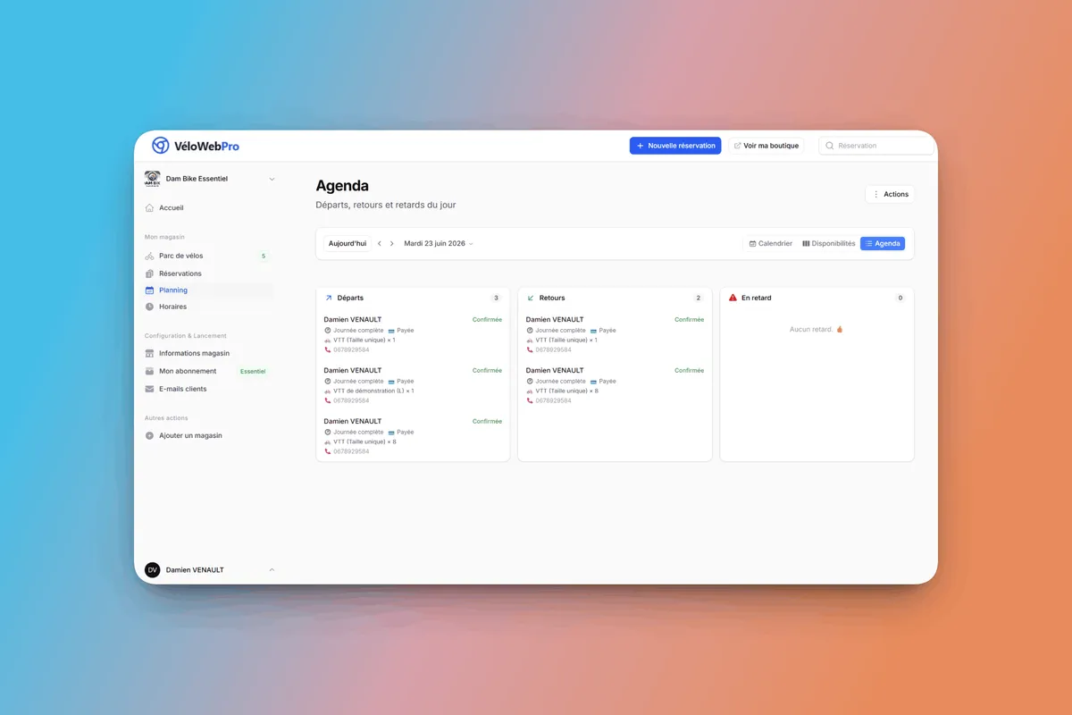Click the Nouvelle réservation button
Viewport: 1072px width, 715px height.
point(675,146)
